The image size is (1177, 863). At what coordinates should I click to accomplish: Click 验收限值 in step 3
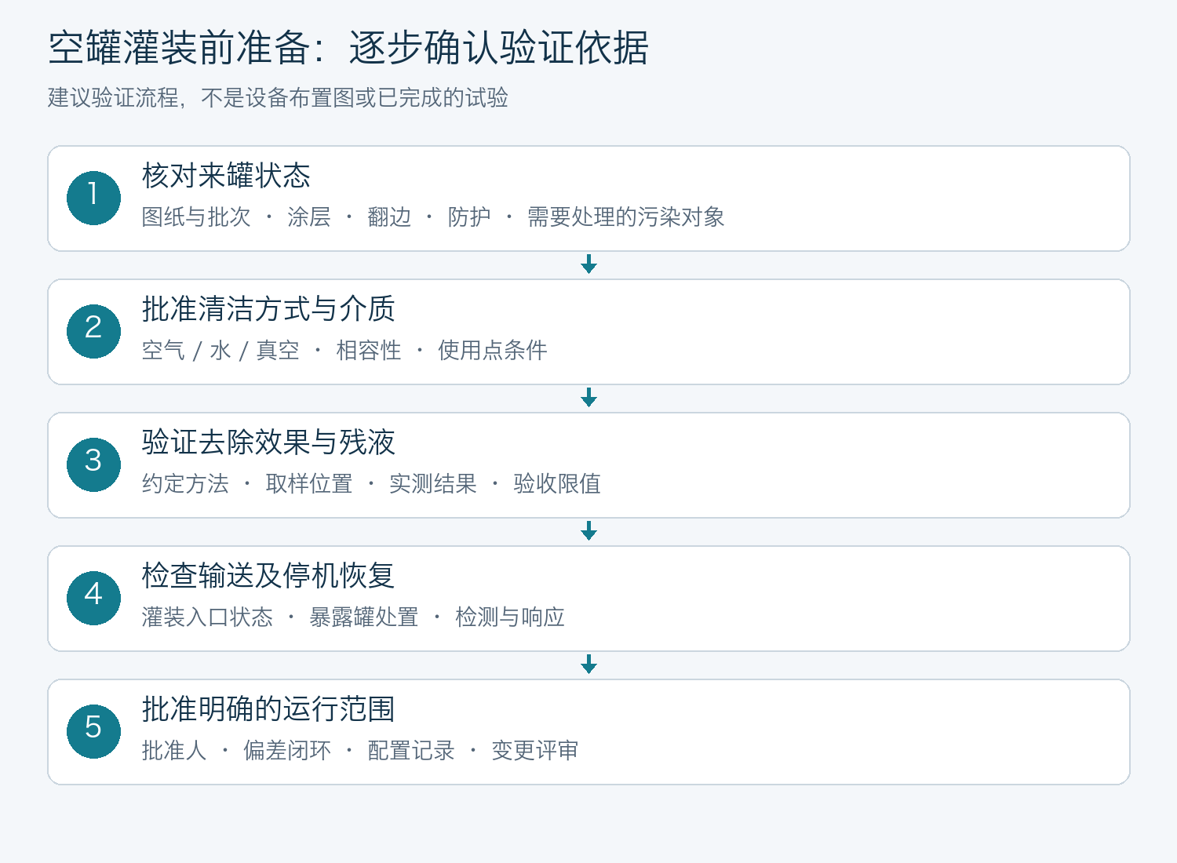pyautogui.click(x=557, y=484)
